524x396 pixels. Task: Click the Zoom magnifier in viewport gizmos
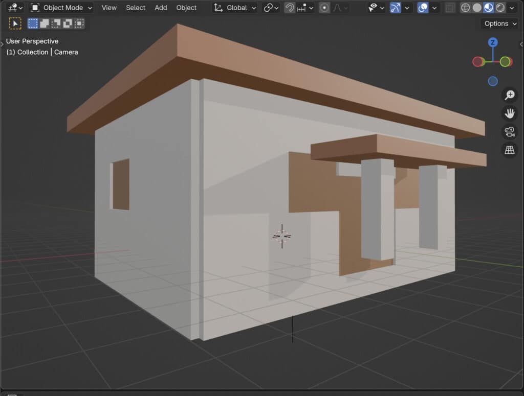point(509,95)
